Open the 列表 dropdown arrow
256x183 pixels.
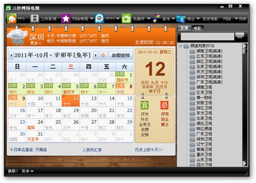tap(236, 19)
